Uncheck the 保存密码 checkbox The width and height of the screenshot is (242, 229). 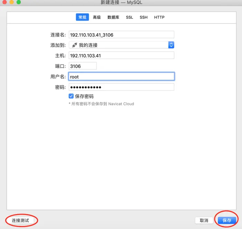71,96
